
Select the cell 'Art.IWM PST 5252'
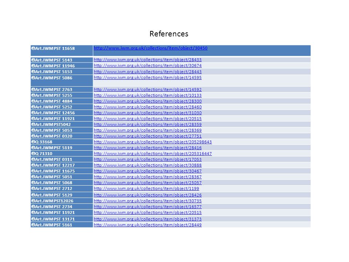(62, 107)
